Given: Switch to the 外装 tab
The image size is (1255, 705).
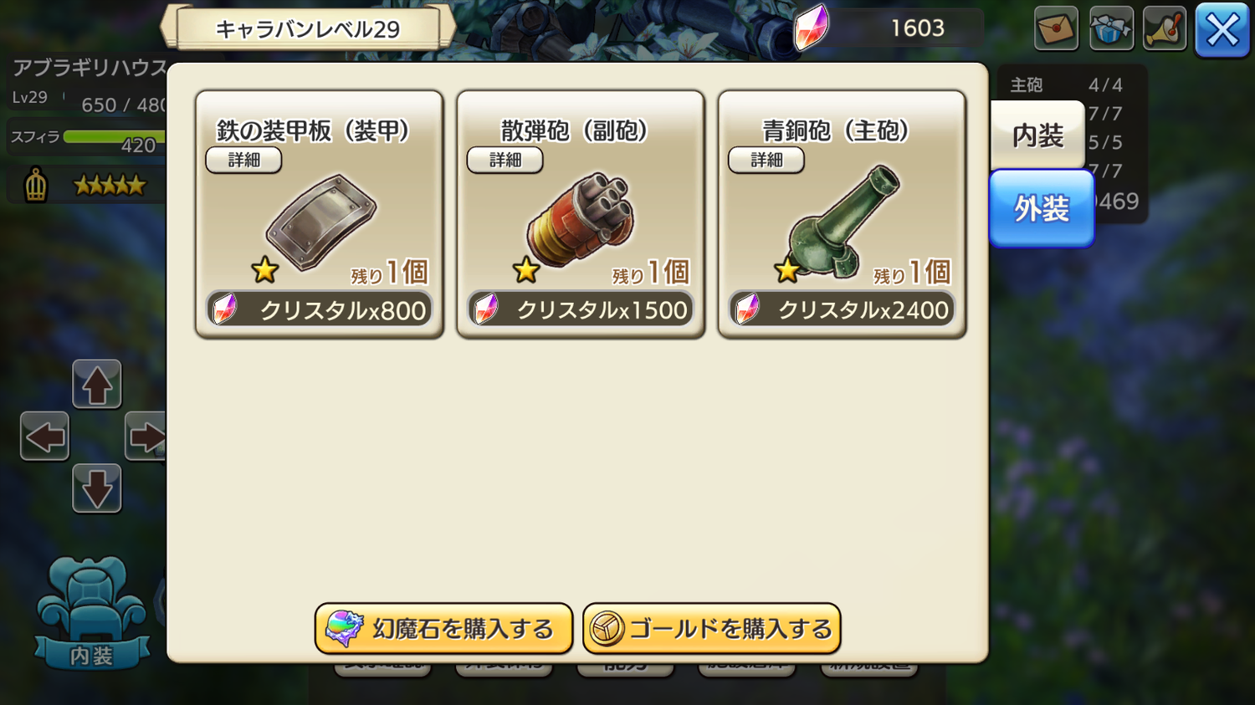Looking at the screenshot, I should coord(1042,208).
